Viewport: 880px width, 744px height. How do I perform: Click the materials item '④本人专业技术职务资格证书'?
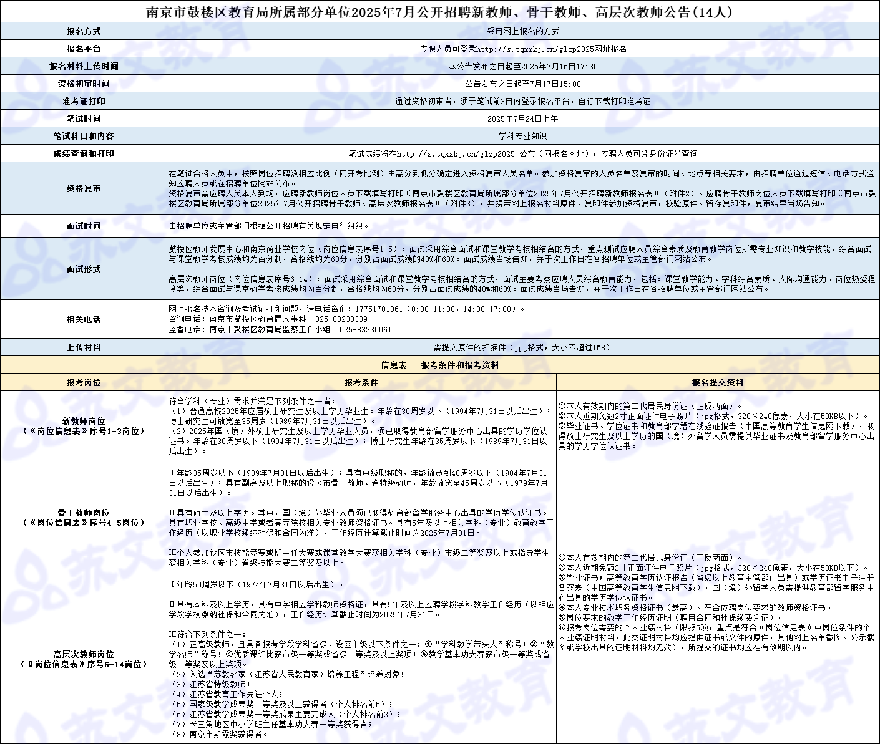coord(695,607)
